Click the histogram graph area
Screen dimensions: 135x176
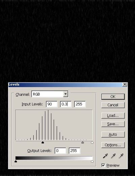coord(54,125)
